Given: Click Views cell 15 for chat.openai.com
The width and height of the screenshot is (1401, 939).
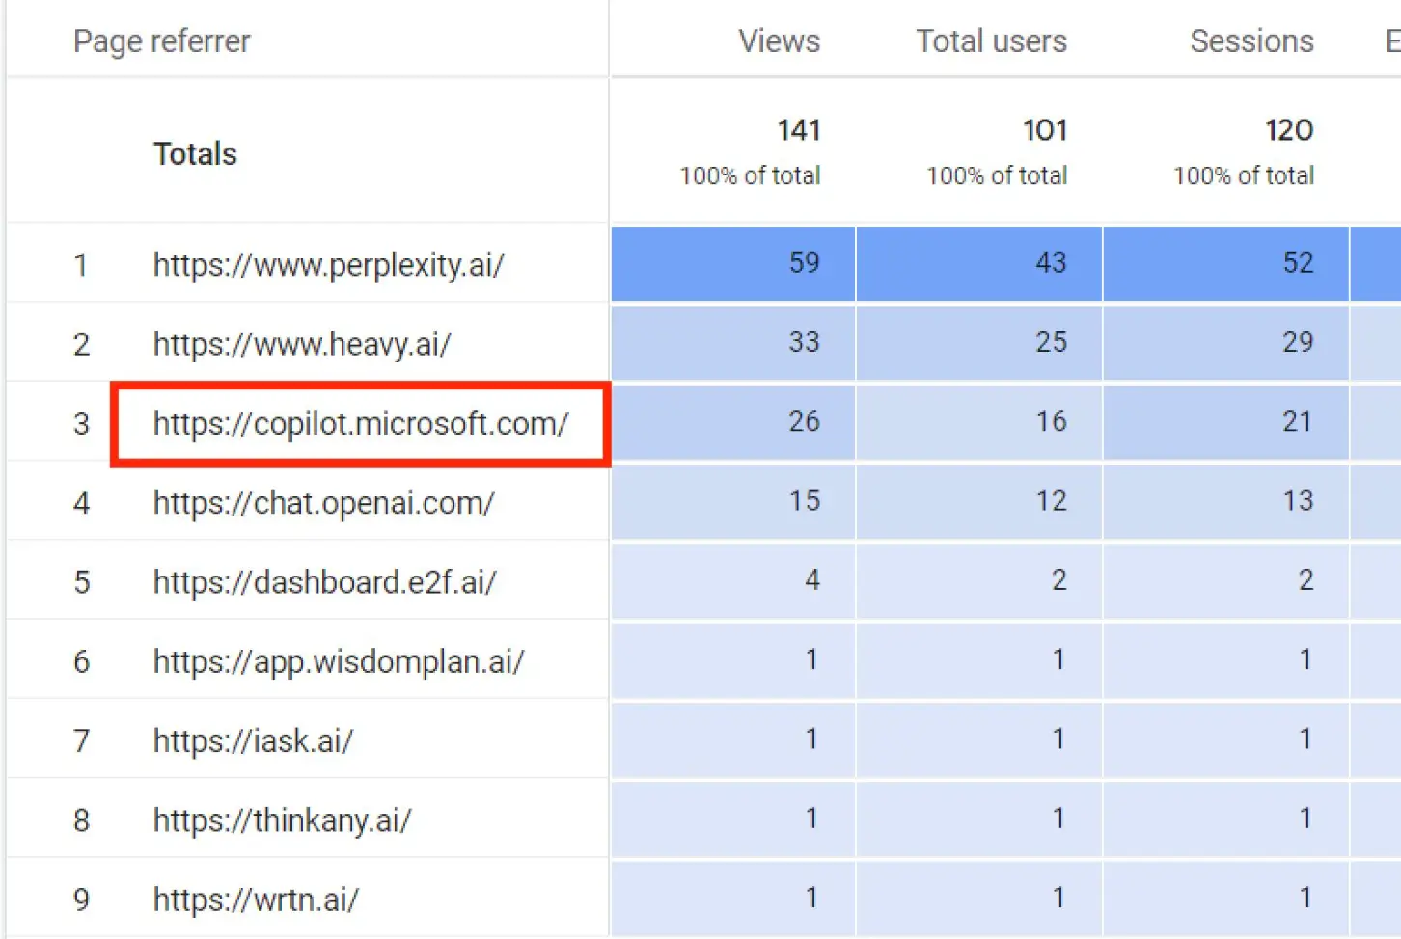Looking at the screenshot, I should click(x=733, y=501).
